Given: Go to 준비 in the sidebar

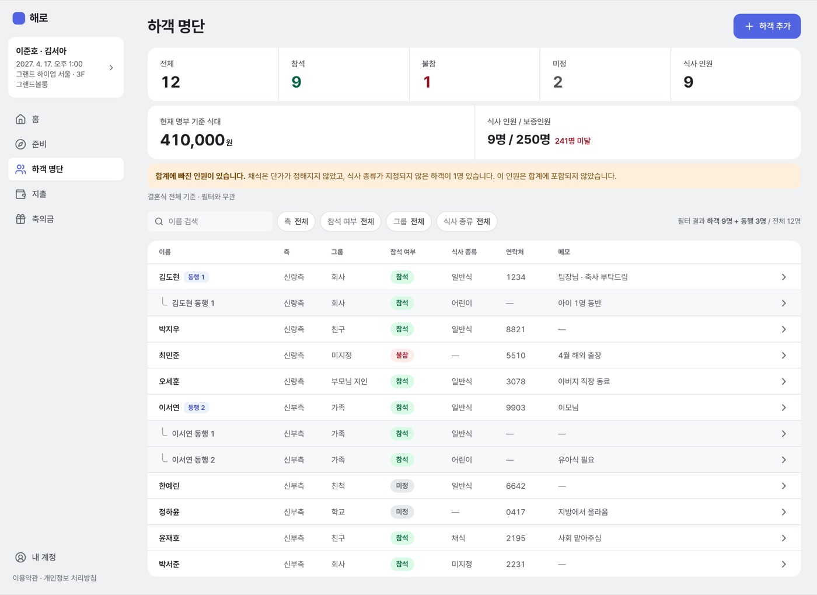Looking at the screenshot, I should click(x=66, y=144).
